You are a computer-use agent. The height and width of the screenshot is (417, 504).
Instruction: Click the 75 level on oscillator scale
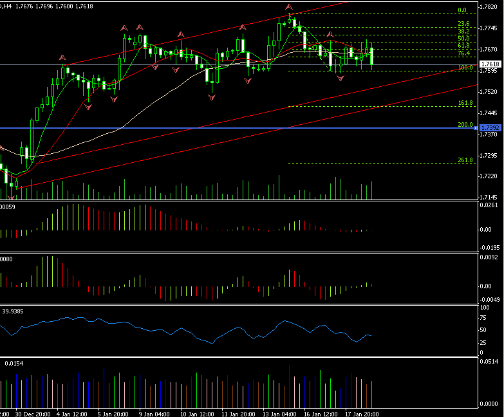[x=483, y=318]
